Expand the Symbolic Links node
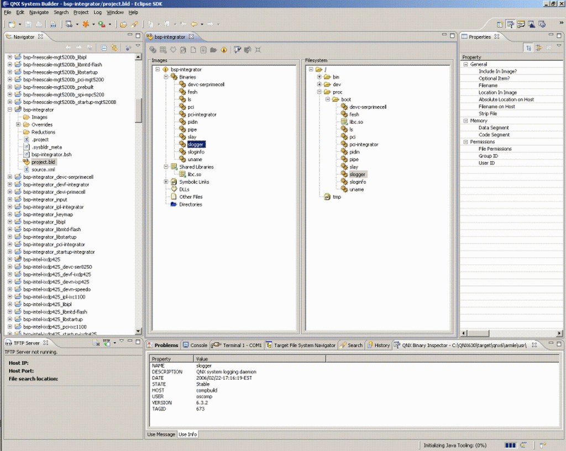566x451 pixels. pyautogui.click(x=166, y=182)
